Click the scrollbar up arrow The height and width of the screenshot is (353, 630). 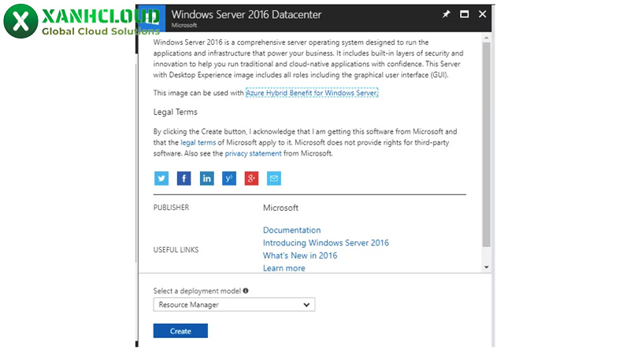point(486,38)
